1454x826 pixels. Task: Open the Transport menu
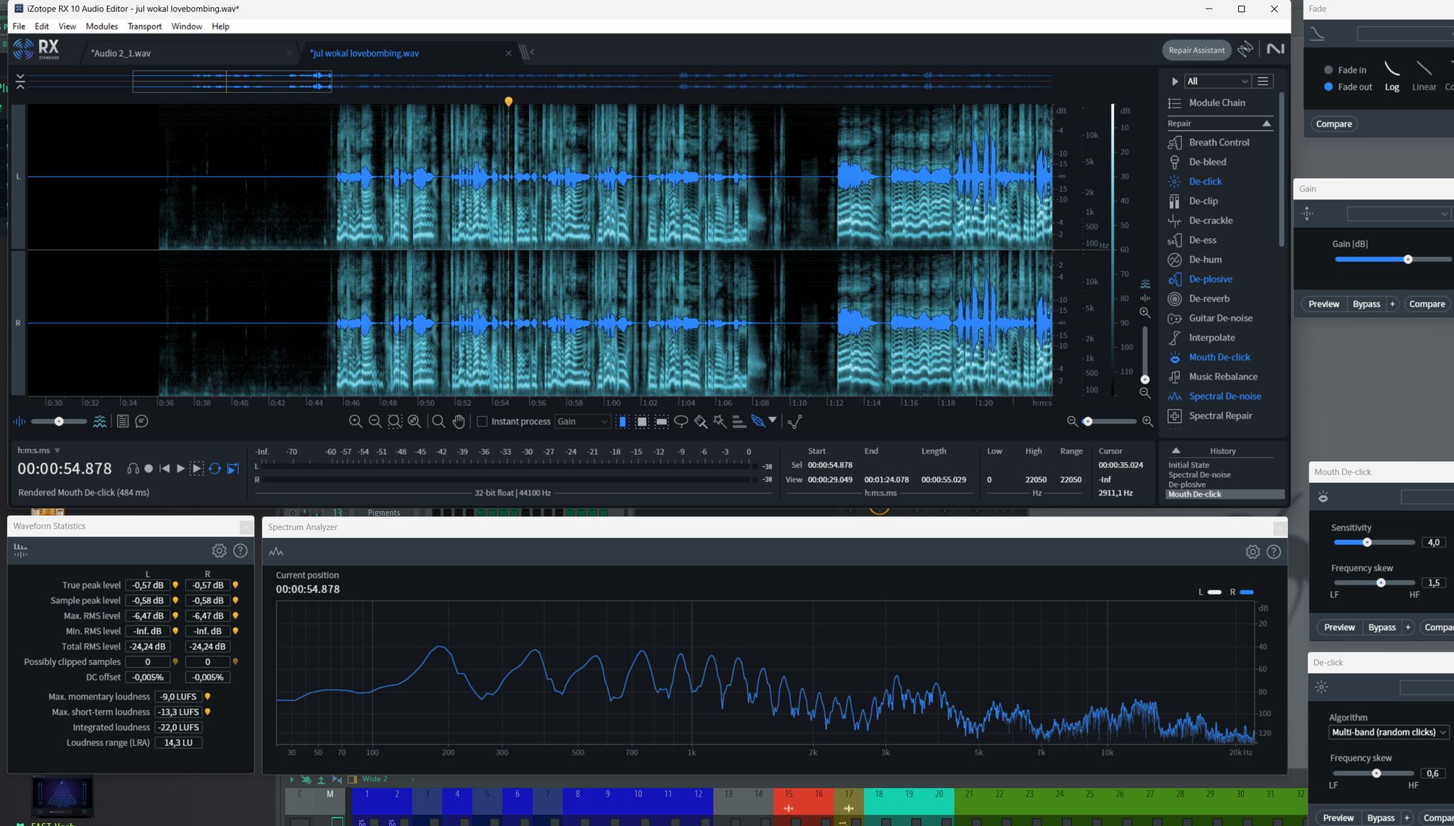(x=145, y=26)
